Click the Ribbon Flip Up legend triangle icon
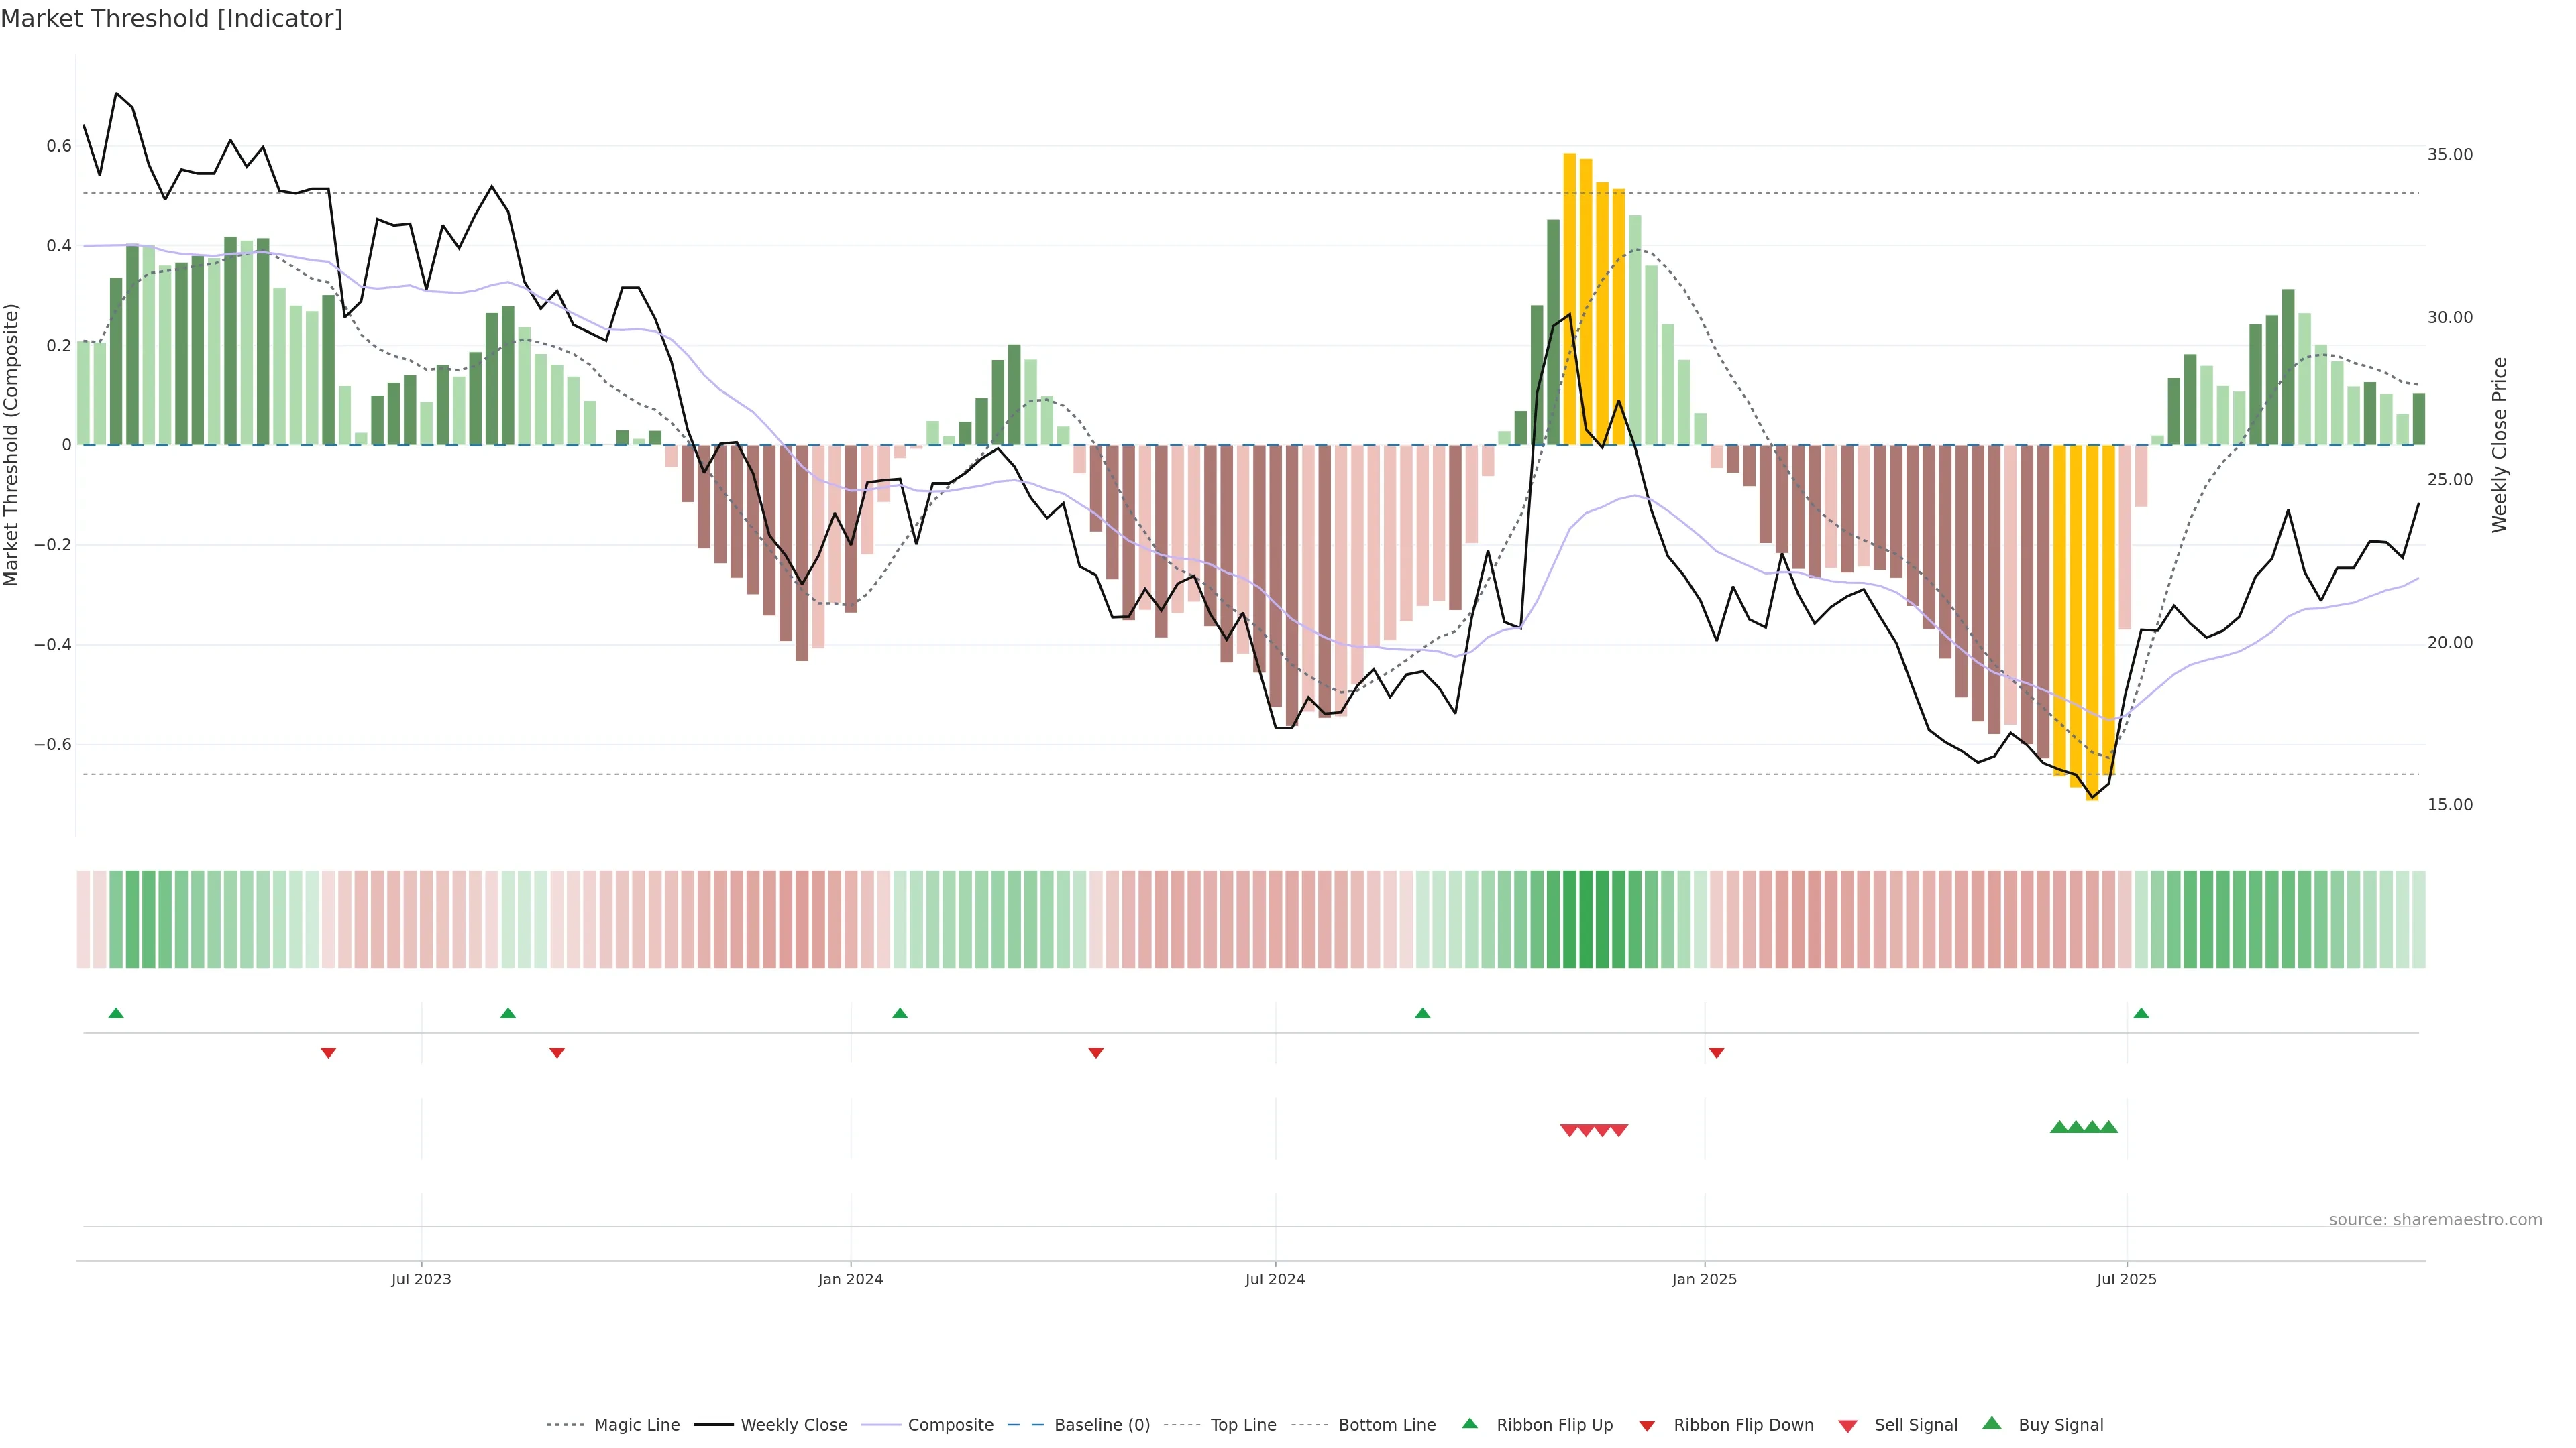 (1469, 1423)
